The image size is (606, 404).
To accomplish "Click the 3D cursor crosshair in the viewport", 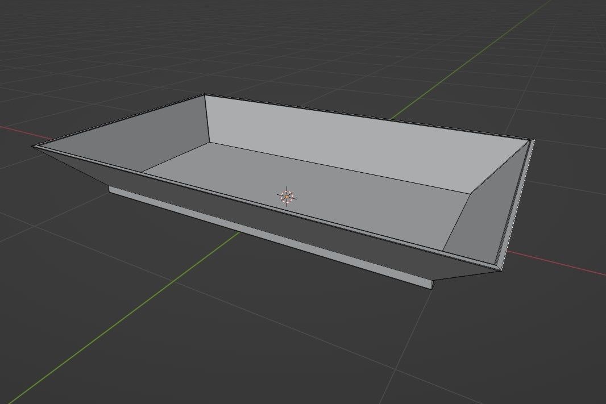I will click(287, 197).
